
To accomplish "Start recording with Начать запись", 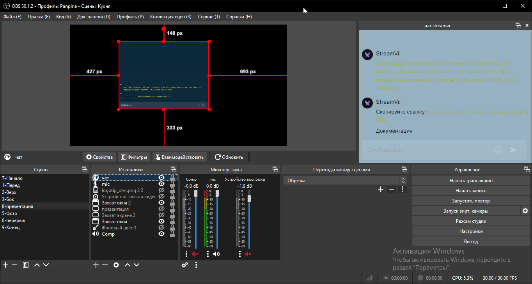I will [471, 191].
